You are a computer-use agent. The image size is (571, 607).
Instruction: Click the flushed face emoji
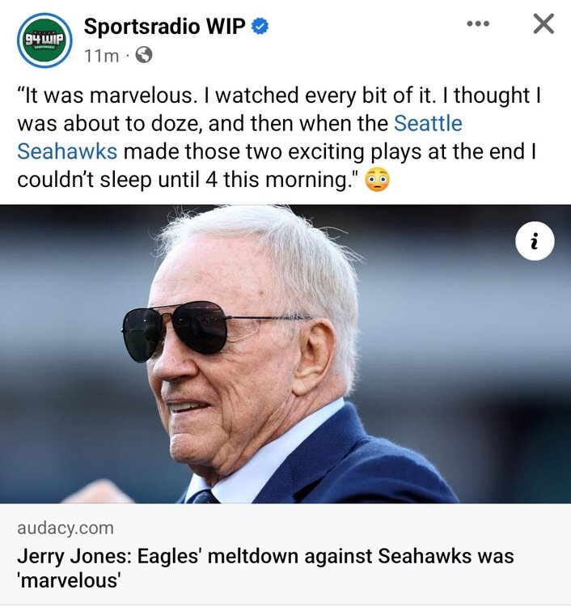[x=378, y=180]
